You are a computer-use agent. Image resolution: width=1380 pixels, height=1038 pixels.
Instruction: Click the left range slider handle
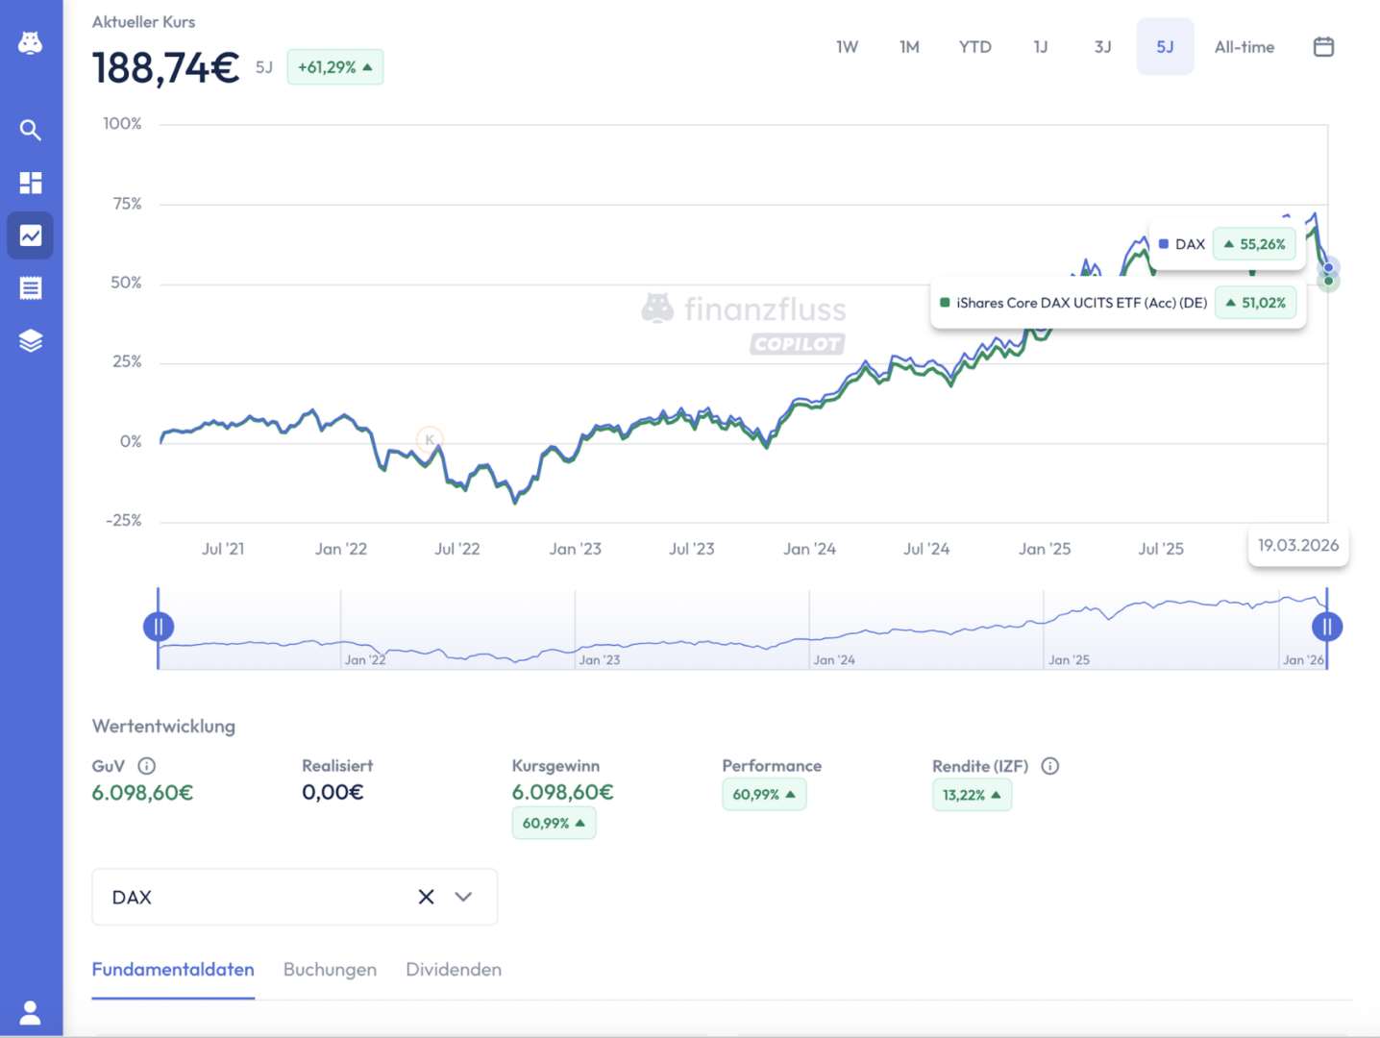coord(159,627)
